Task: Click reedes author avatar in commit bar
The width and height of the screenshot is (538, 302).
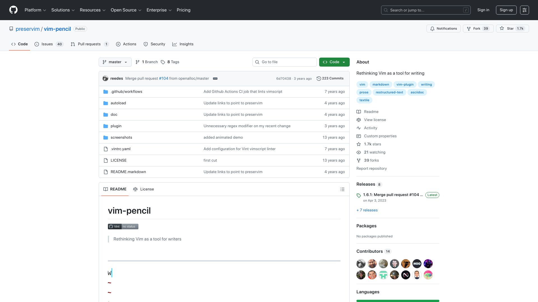Action: 105,79
